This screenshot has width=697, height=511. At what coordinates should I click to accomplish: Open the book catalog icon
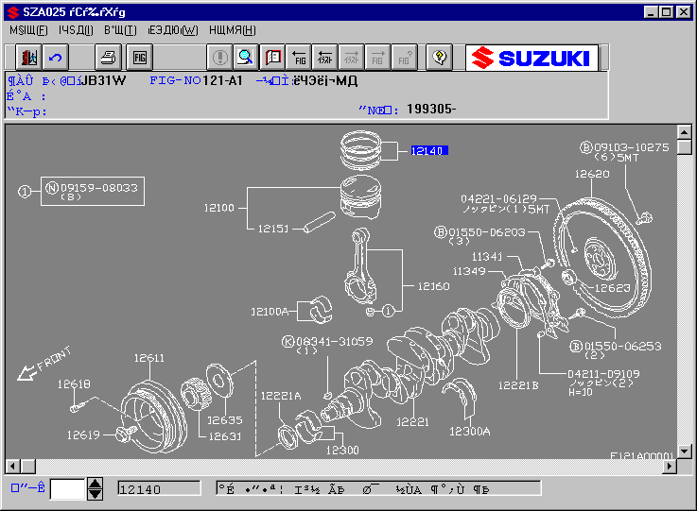click(272, 58)
